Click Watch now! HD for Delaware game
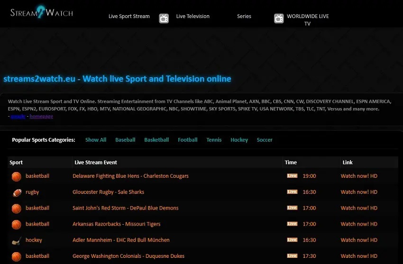Image resolution: width=403 pixels, height=264 pixels. tap(359, 176)
